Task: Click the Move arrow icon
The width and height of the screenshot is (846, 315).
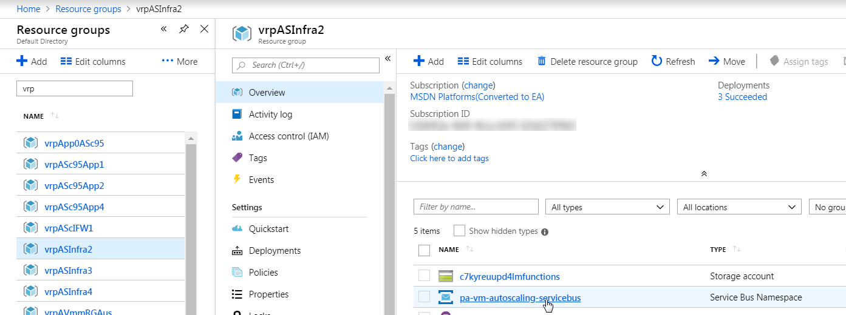Action: pos(714,61)
